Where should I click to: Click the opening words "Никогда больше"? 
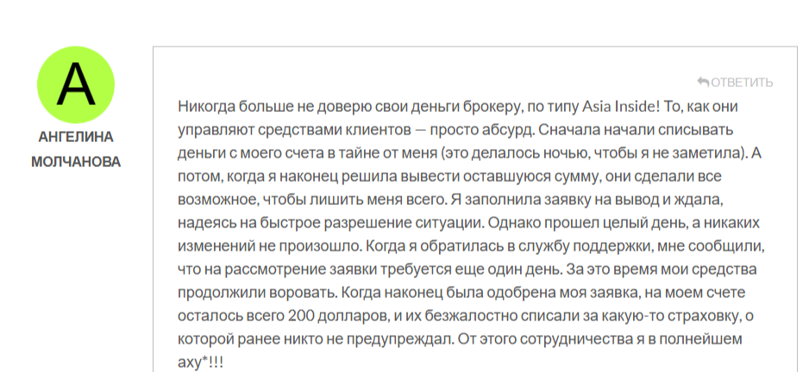(226, 106)
